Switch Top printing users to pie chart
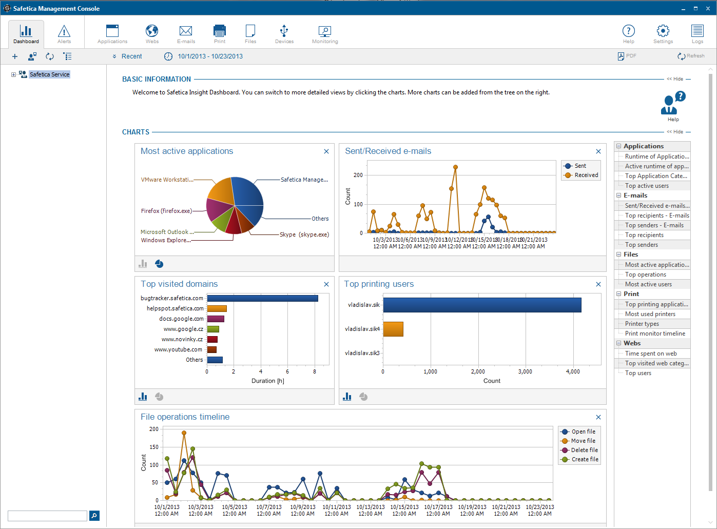The height and width of the screenshot is (529, 717). coord(363,397)
